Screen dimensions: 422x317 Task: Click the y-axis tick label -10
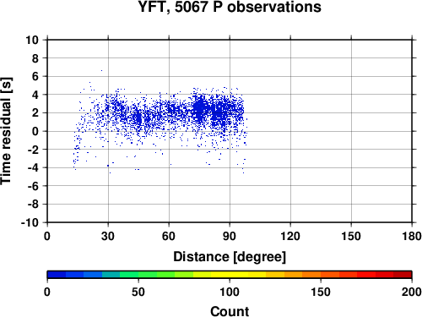(x=30, y=222)
